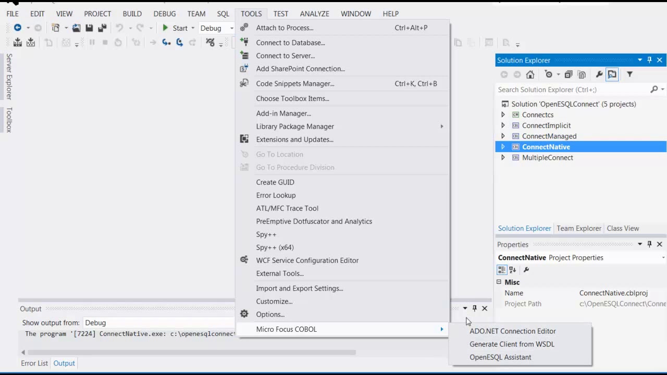Switch to the Error List tab
Image resolution: width=667 pixels, height=375 pixels.
[34, 363]
